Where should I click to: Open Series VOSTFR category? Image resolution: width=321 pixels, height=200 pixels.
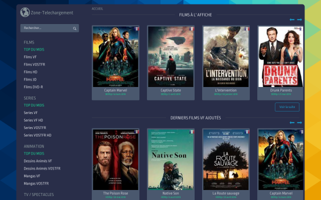35,128
